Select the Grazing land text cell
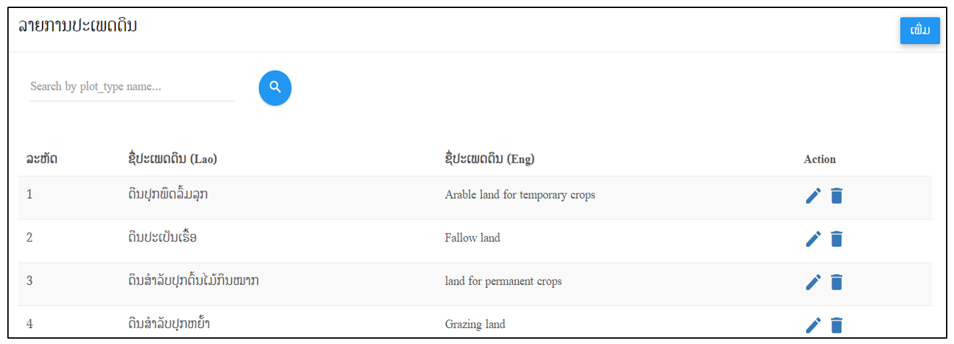This screenshot has height=344, width=954. pos(475,325)
